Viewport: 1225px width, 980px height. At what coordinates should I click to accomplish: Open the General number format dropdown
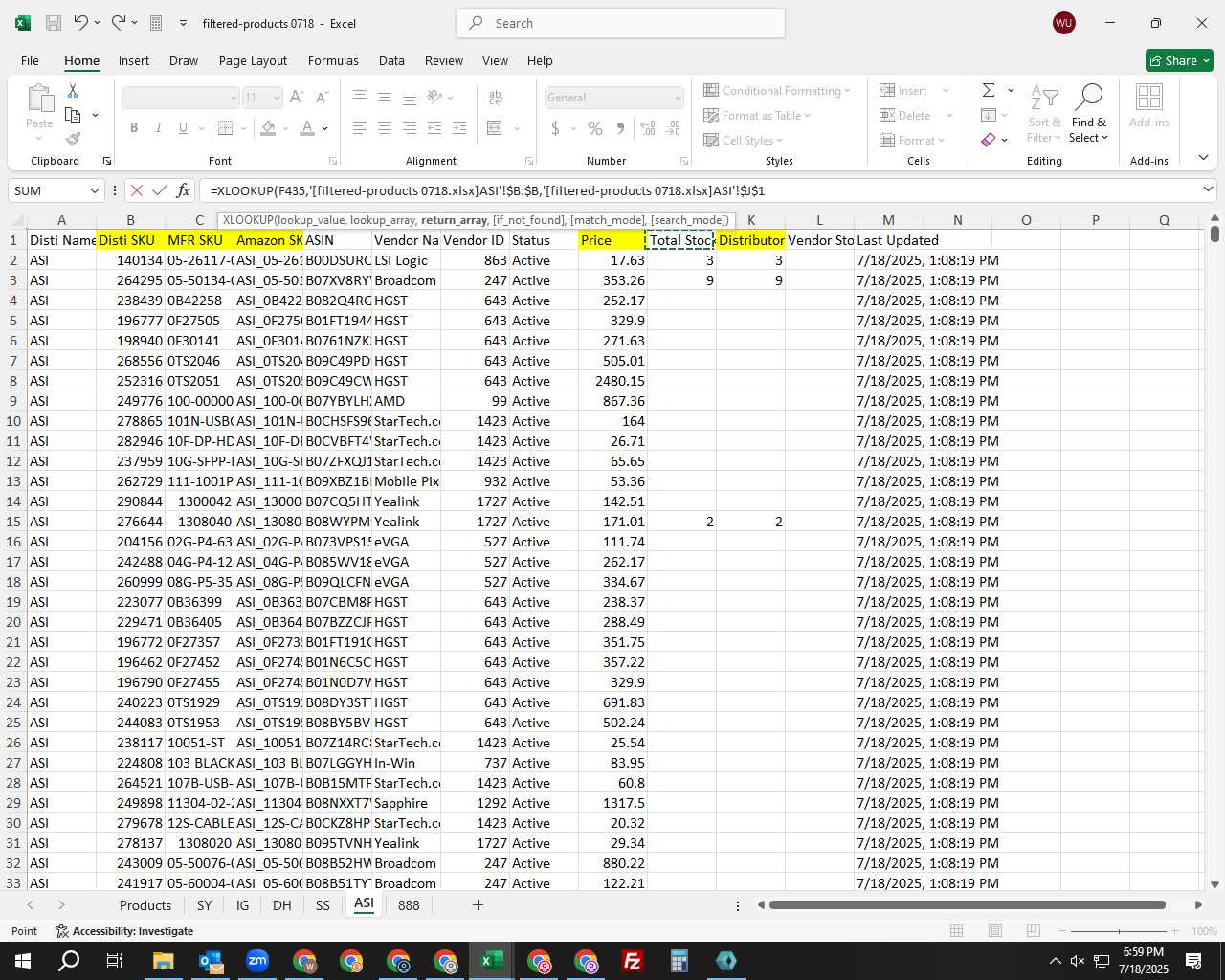tap(678, 98)
